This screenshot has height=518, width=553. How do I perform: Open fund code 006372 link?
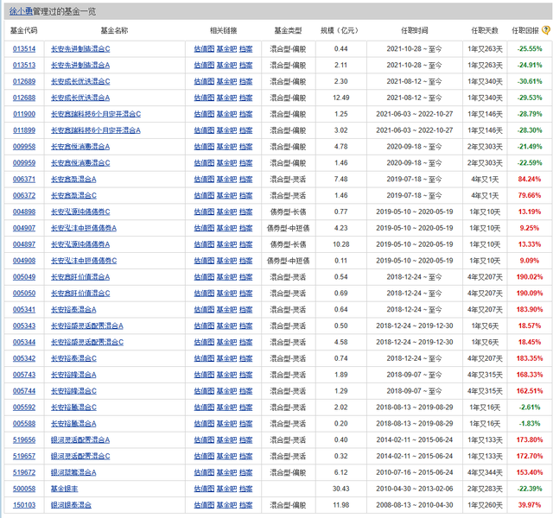click(x=24, y=196)
